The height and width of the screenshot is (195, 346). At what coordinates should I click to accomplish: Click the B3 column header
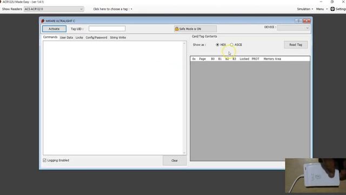click(234, 59)
